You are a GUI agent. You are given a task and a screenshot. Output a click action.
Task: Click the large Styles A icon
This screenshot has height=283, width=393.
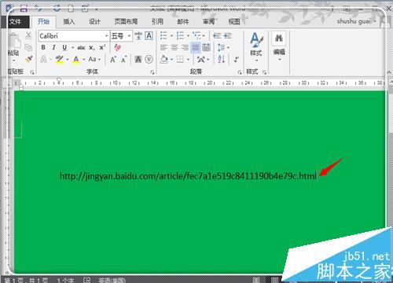[x=256, y=40]
